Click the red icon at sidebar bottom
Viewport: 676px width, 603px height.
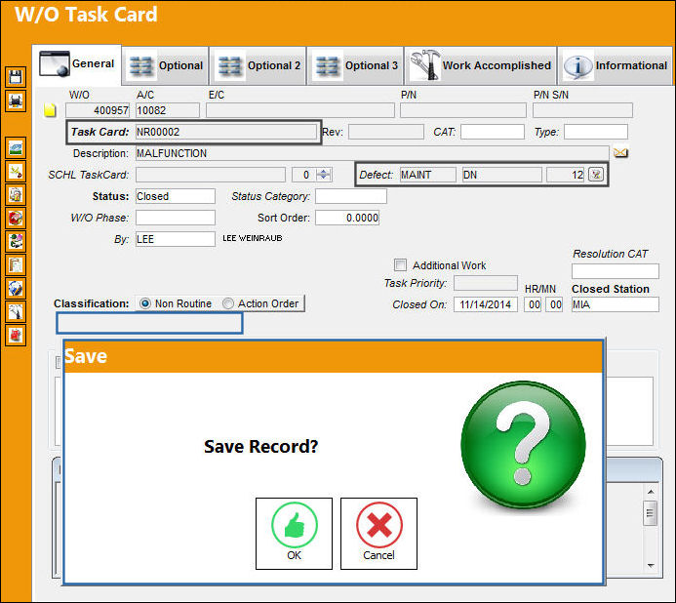click(16, 335)
